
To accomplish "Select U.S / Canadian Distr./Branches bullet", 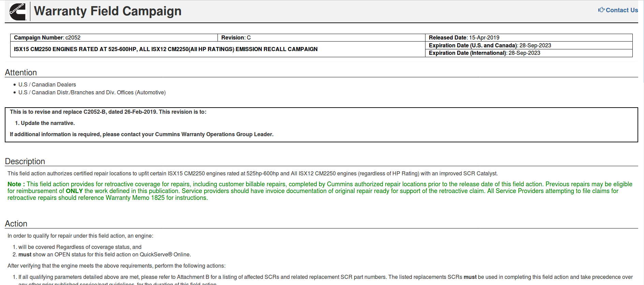I will click(92, 92).
